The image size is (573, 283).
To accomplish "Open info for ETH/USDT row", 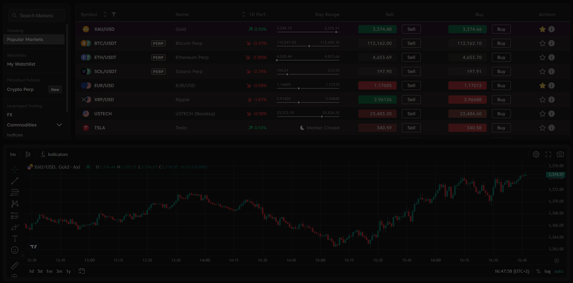I will tap(552, 57).
